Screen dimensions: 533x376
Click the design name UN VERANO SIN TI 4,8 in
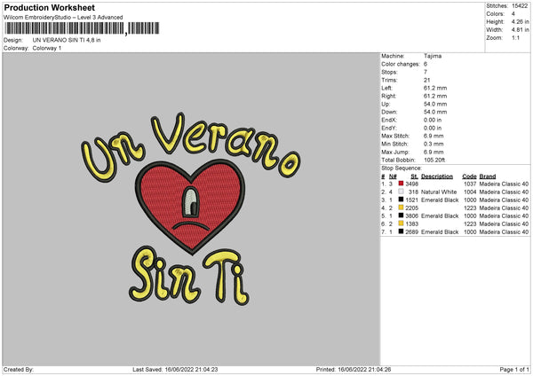click(x=67, y=40)
